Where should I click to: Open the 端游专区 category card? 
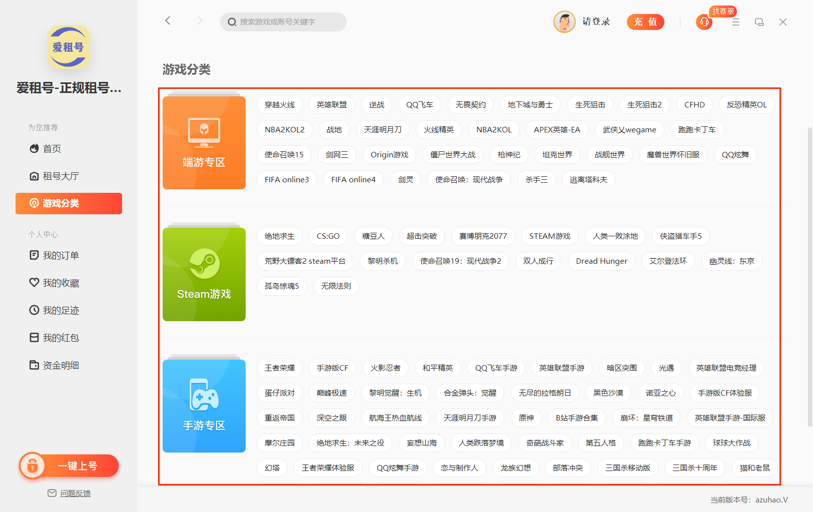point(204,142)
